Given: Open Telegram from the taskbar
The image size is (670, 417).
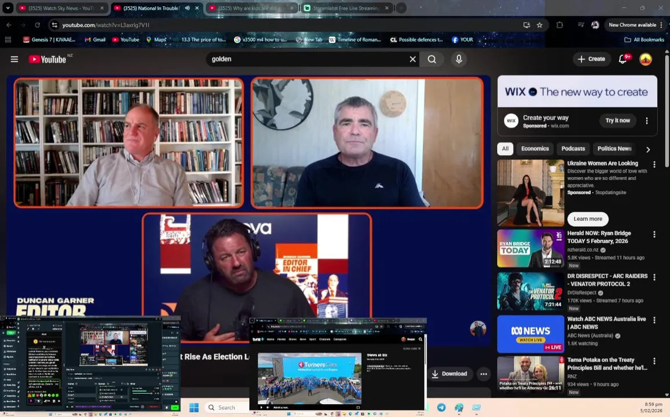Looking at the screenshot, I should coord(441,407).
